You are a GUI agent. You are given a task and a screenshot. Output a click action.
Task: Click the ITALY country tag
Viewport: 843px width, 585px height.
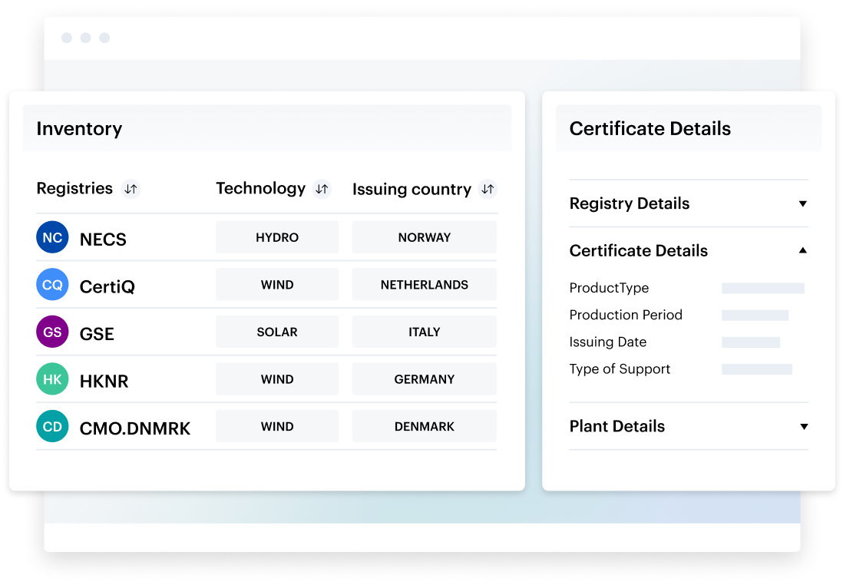[425, 332]
